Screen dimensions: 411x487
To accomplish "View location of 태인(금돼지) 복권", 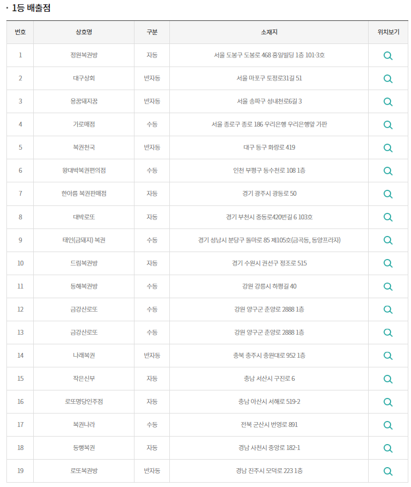I will (388, 240).
